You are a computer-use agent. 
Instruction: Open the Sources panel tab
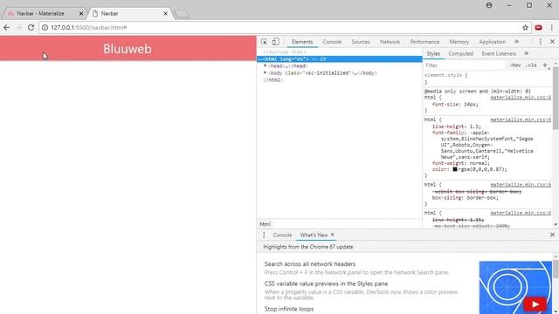[361, 42]
